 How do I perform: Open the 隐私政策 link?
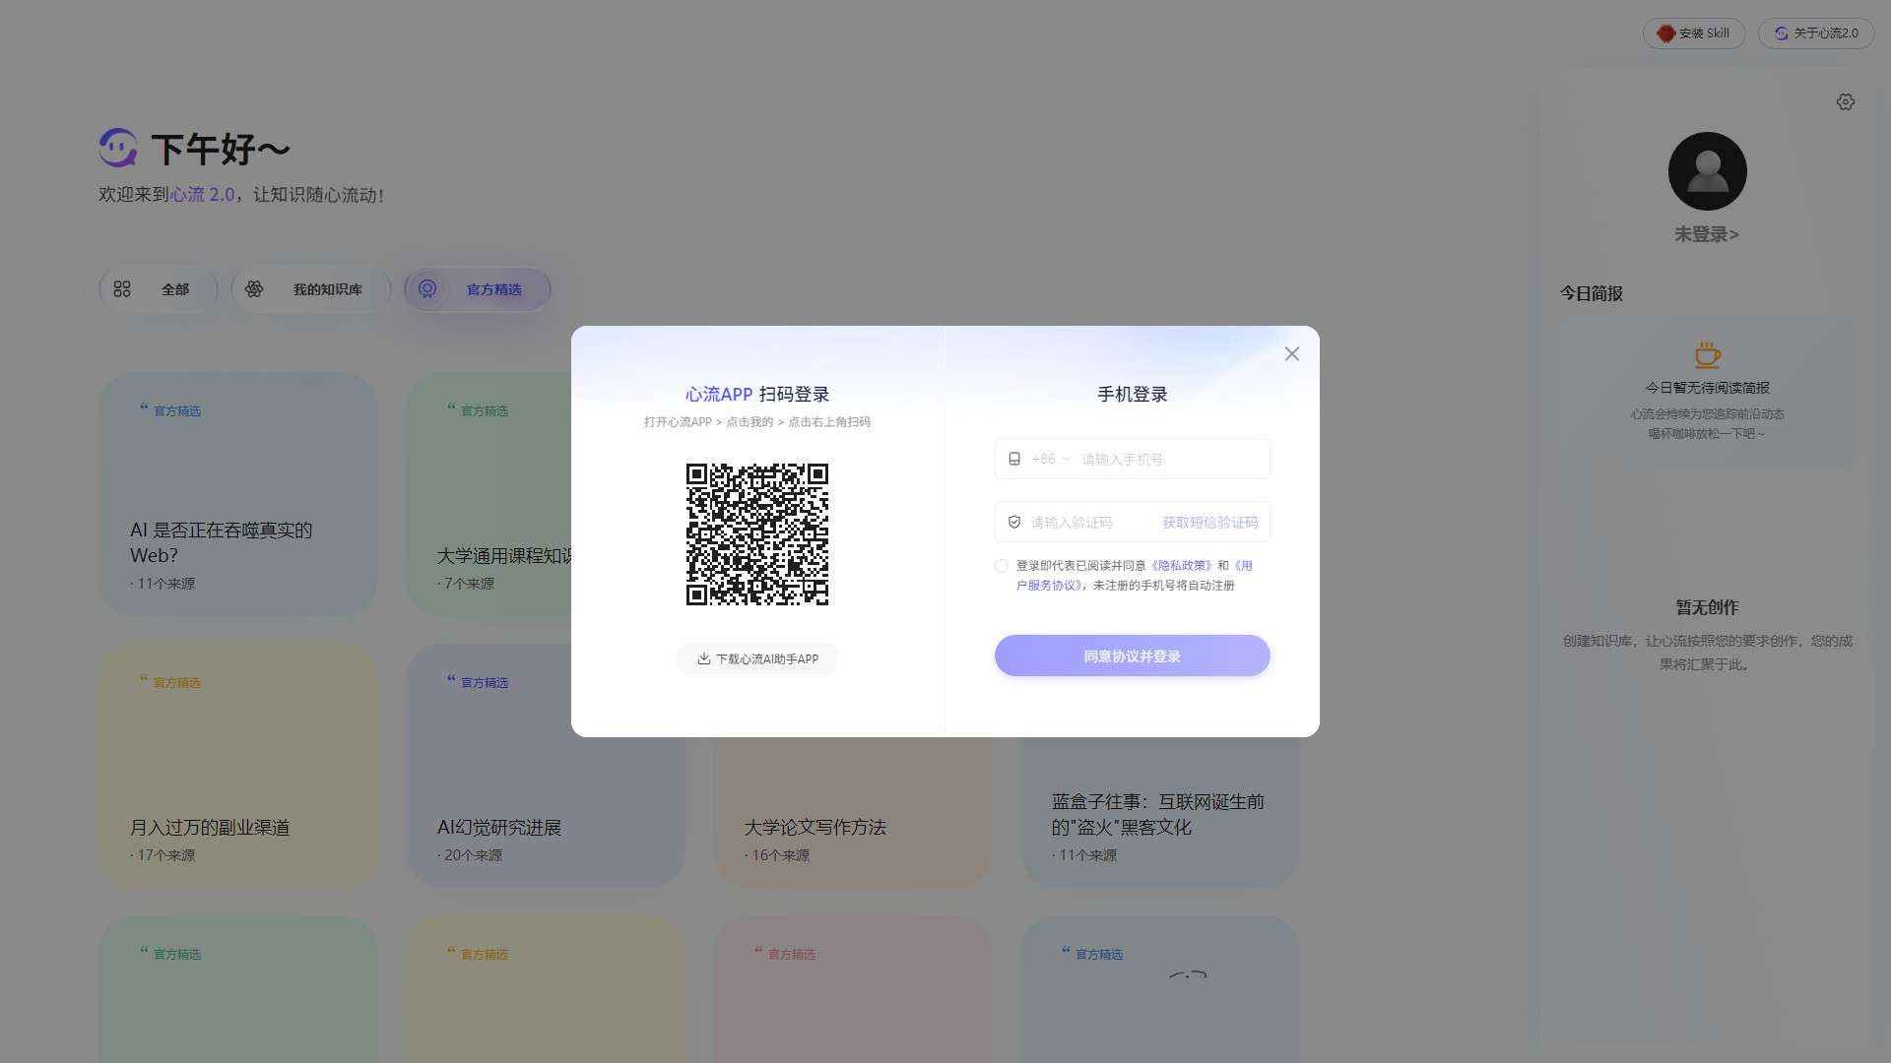coord(1183,566)
